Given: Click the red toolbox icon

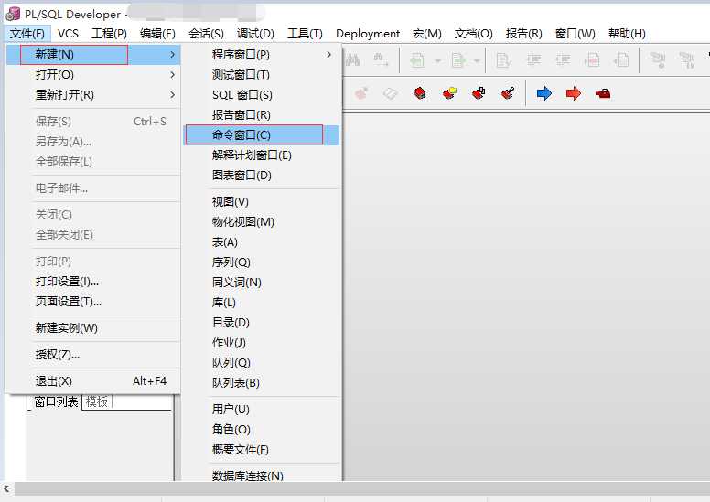Looking at the screenshot, I should tap(603, 93).
